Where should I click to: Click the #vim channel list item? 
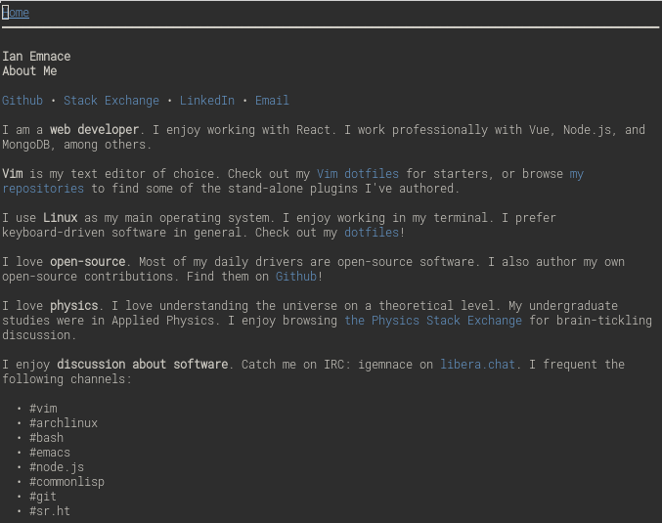coord(43,409)
